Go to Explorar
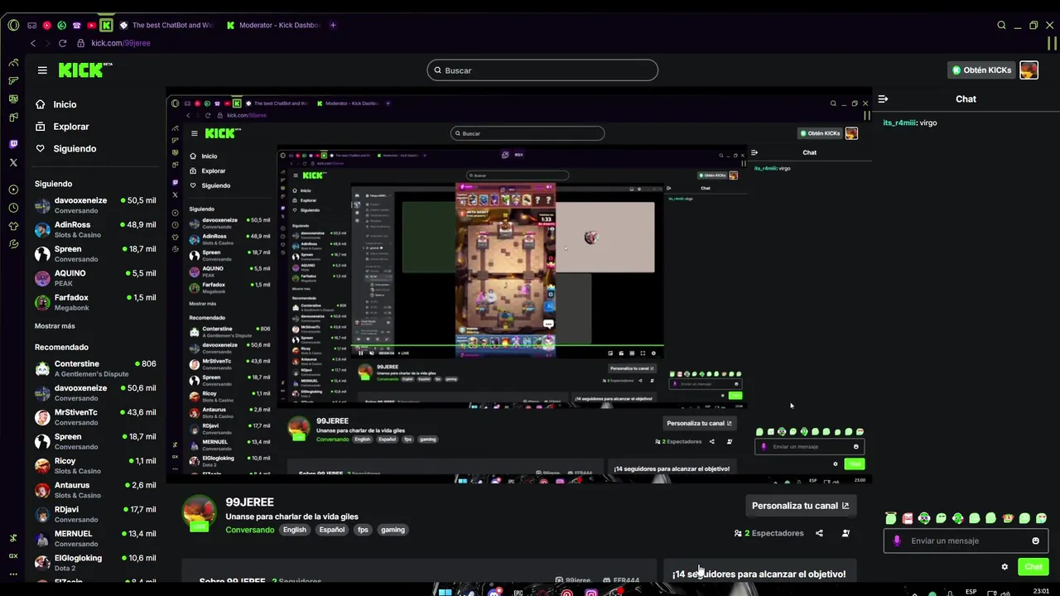1060x596 pixels. coord(71,127)
